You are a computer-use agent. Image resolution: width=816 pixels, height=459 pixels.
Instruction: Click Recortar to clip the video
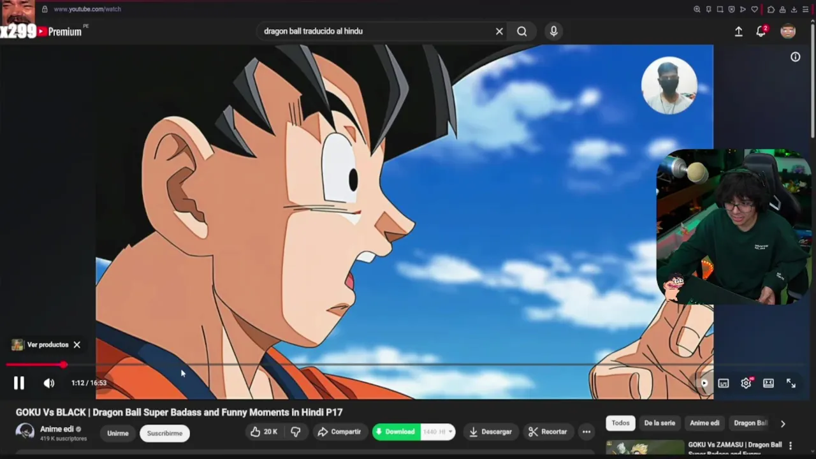[548, 432]
